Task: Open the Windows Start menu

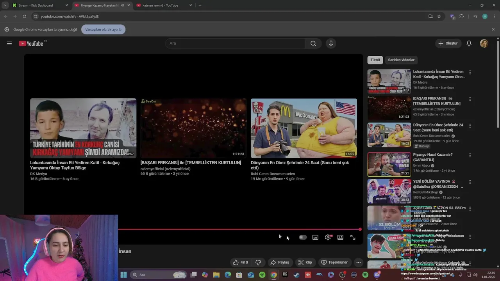Action: click(123, 275)
